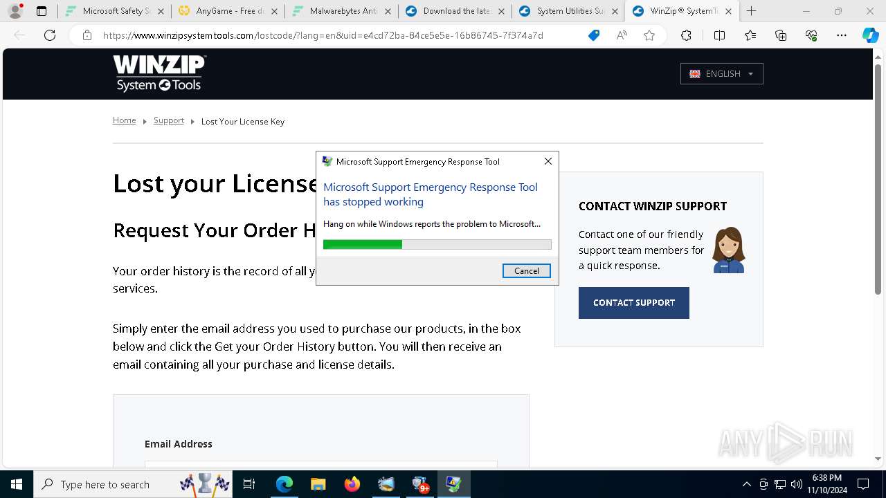Screen dimensions: 886x498
Task: Open a new browser tab
Action: [x=752, y=11]
